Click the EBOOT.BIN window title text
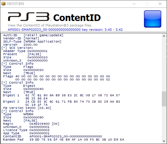The width and height of the screenshot is (167, 144). (16, 4)
